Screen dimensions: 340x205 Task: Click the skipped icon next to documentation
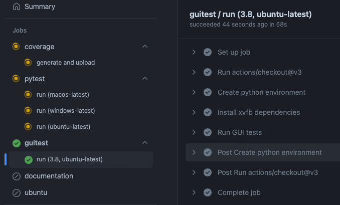pos(17,176)
